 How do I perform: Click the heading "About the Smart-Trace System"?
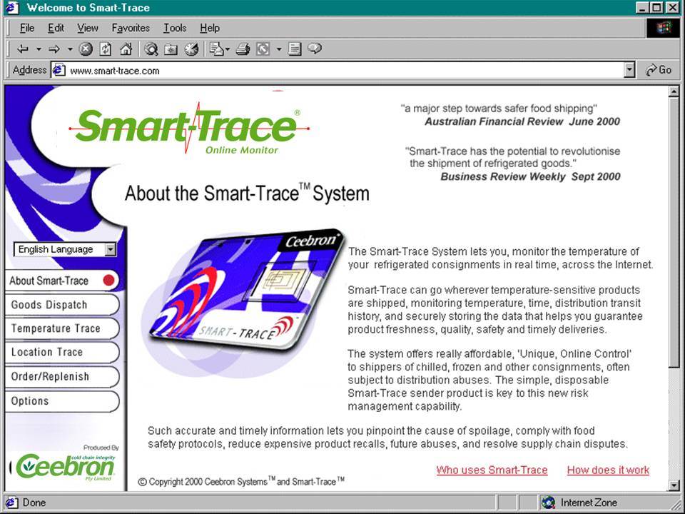[x=248, y=193]
